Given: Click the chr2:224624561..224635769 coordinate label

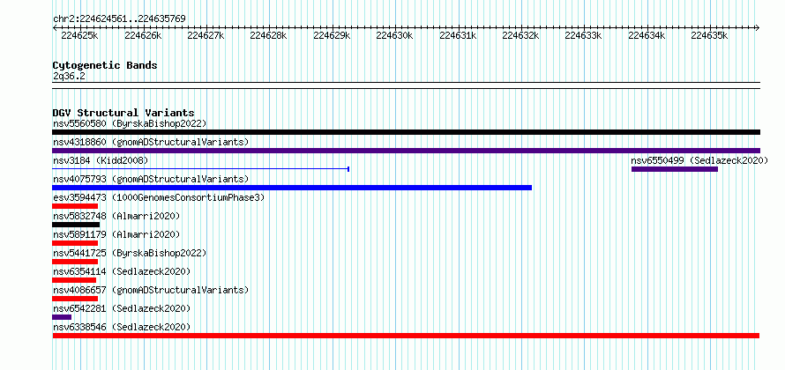Looking at the screenshot, I should coord(119,19).
